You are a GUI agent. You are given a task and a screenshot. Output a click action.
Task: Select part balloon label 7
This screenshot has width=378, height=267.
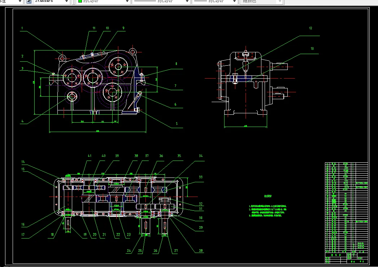(175, 86)
